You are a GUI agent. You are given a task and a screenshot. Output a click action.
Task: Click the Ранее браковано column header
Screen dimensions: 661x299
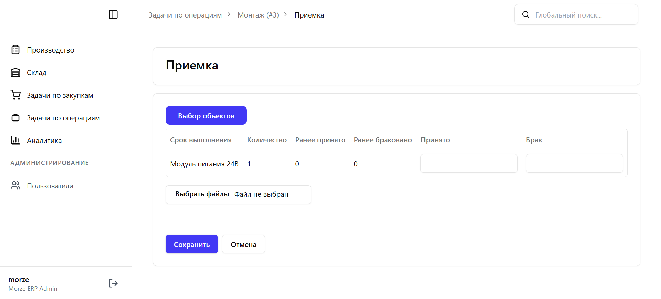pos(383,140)
